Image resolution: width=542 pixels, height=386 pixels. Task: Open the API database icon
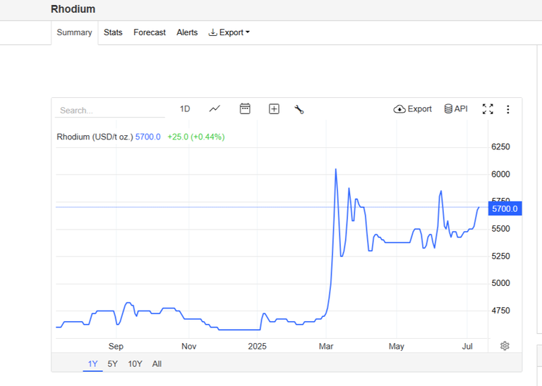(448, 109)
